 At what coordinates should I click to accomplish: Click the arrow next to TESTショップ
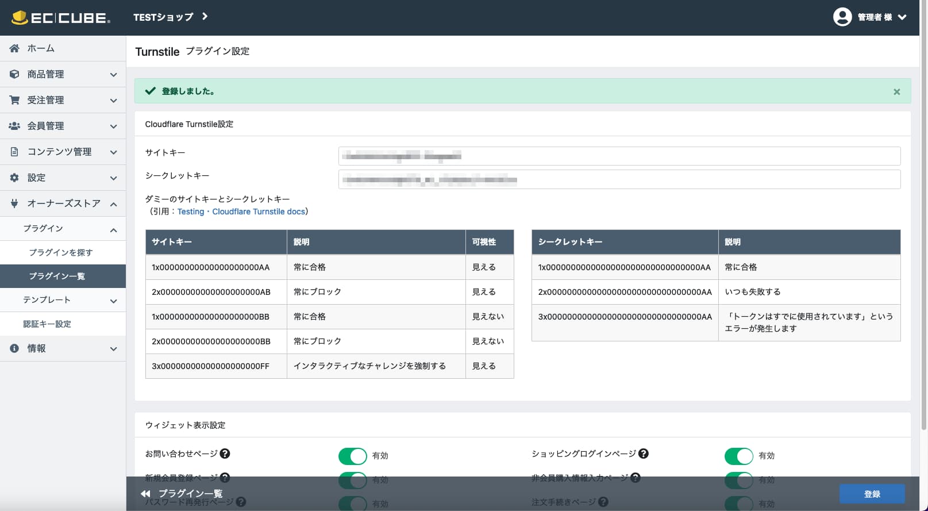click(205, 17)
